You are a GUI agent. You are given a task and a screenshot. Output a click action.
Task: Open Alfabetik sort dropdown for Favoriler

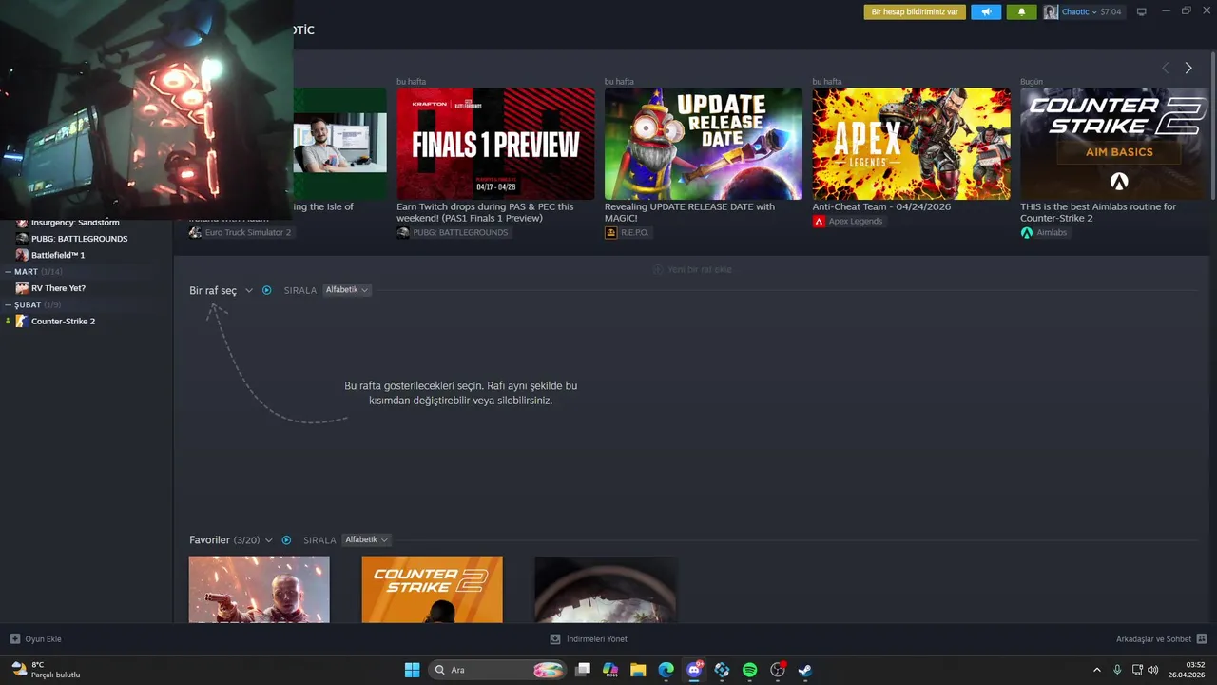366,539
